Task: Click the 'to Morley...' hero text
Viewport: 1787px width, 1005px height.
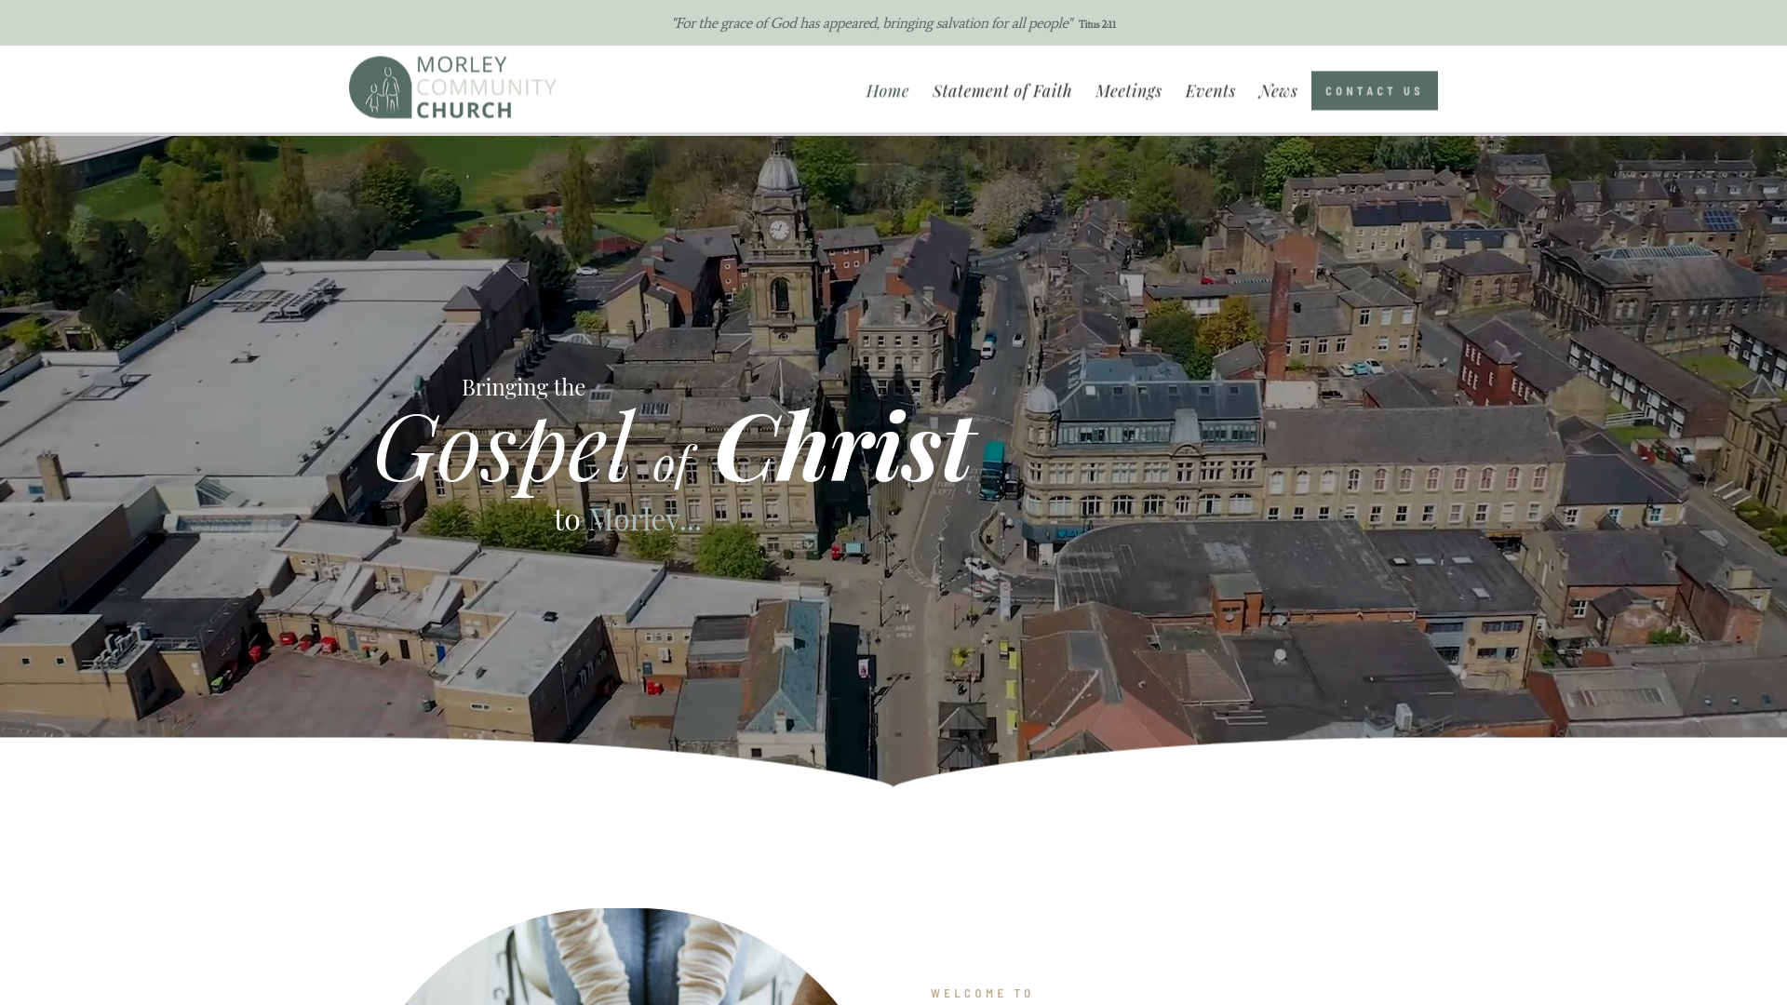Action: pos(627,519)
